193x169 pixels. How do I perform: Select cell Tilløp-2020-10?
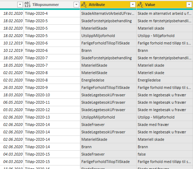pyautogui.click(x=52, y=95)
